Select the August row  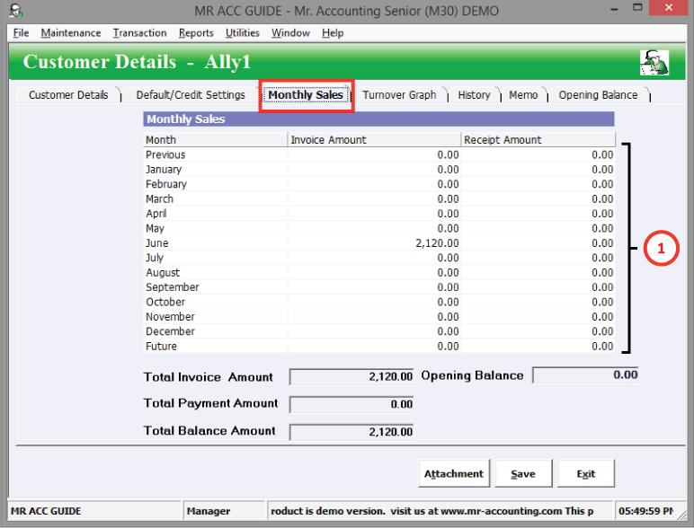pyautogui.click(x=378, y=272)
